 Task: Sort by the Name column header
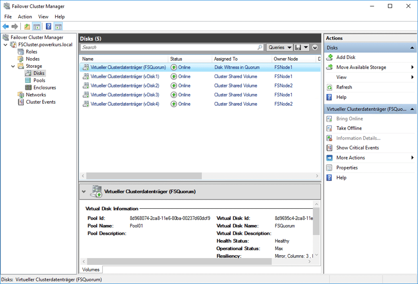pos(123,59)
